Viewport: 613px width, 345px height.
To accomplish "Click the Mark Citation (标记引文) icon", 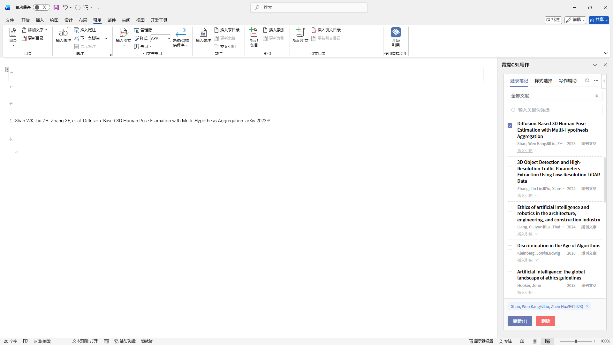I will [x=300, y=33].
